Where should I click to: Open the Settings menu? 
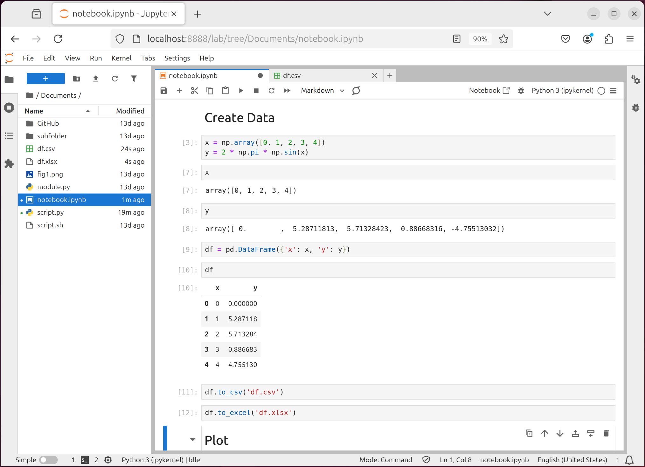(177, 58)
